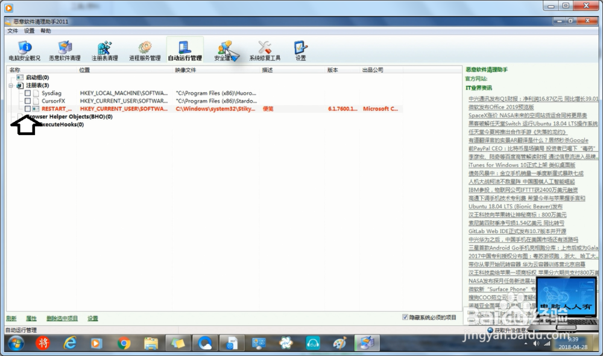
Task: Check the RESTART_ entry checkbox
Action: coord(28,109)
